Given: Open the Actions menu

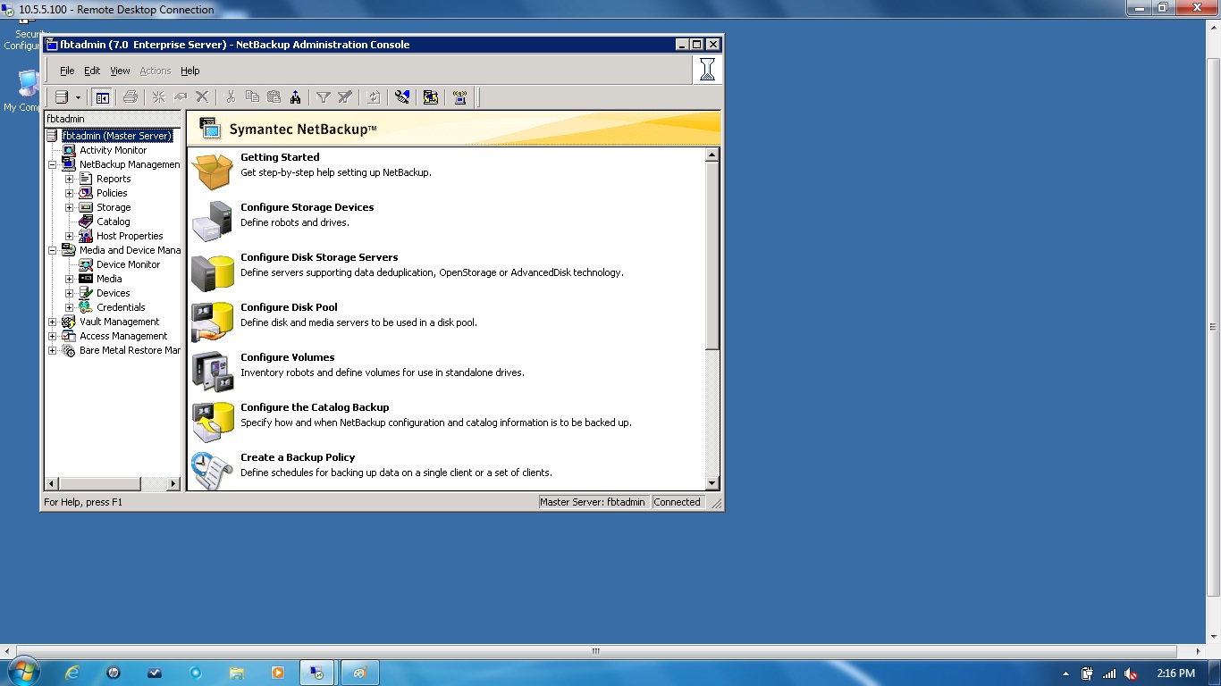Looking at the screenshot, I should click(155, 71).
